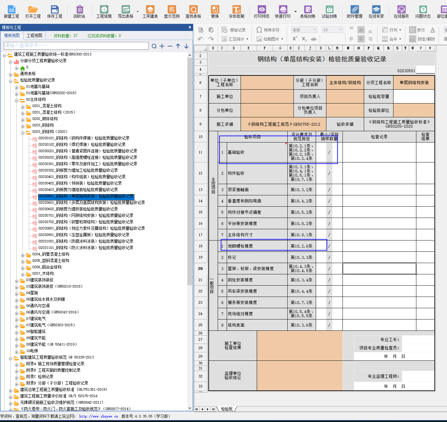Switch to 模板视图 tab
The width and height of the screenshot is (447, 422).
point(12,35)
